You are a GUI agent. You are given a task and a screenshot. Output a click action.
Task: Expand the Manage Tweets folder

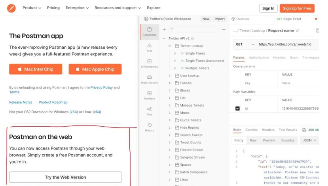click(x=170, y=105)
